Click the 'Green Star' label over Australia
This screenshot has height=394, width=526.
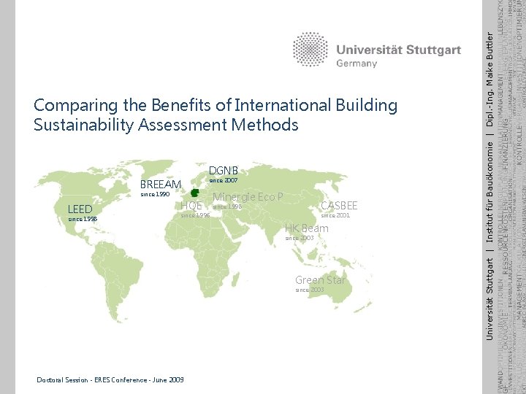320,280
